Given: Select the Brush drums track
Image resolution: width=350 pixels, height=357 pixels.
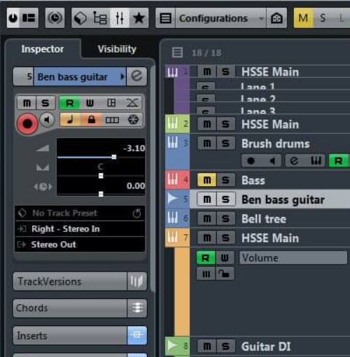Looking at the screenshot, I should tap(275, 143).
